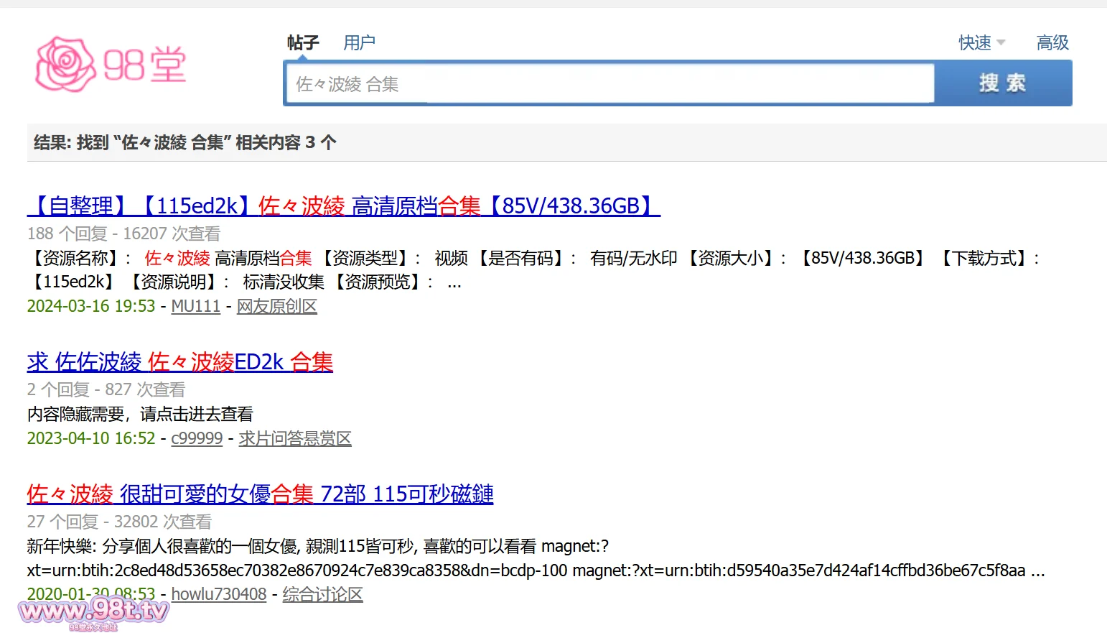Go to the 综合讨论区 forum section
This screenshot has width=1107, height=638.
click(x=322, y=594)
